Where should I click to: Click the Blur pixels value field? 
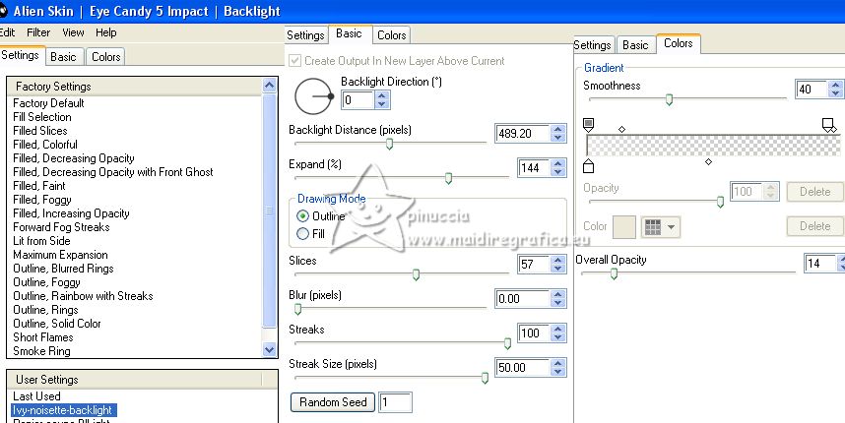click(x=522, y=299)
